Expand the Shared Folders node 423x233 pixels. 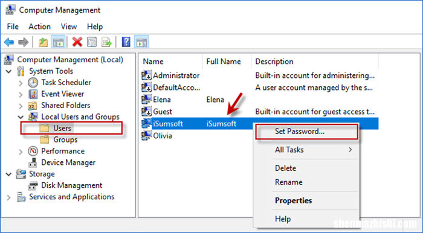[21, 106]
